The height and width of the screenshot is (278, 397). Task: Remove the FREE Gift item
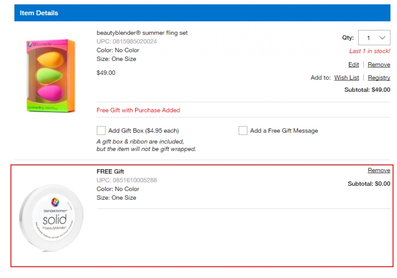(x=379, y=171)
